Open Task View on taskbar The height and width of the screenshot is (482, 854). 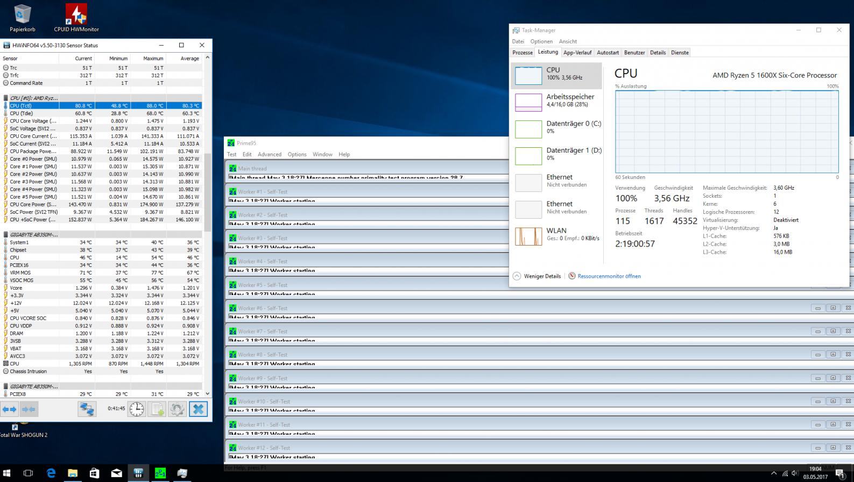tap(28, 473)
